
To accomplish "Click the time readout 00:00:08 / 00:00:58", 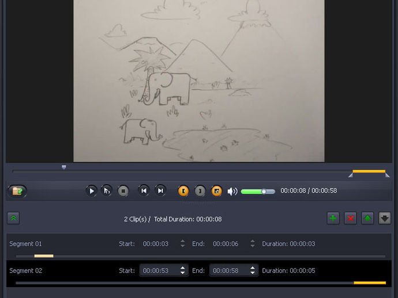I will tap(309, 190).
